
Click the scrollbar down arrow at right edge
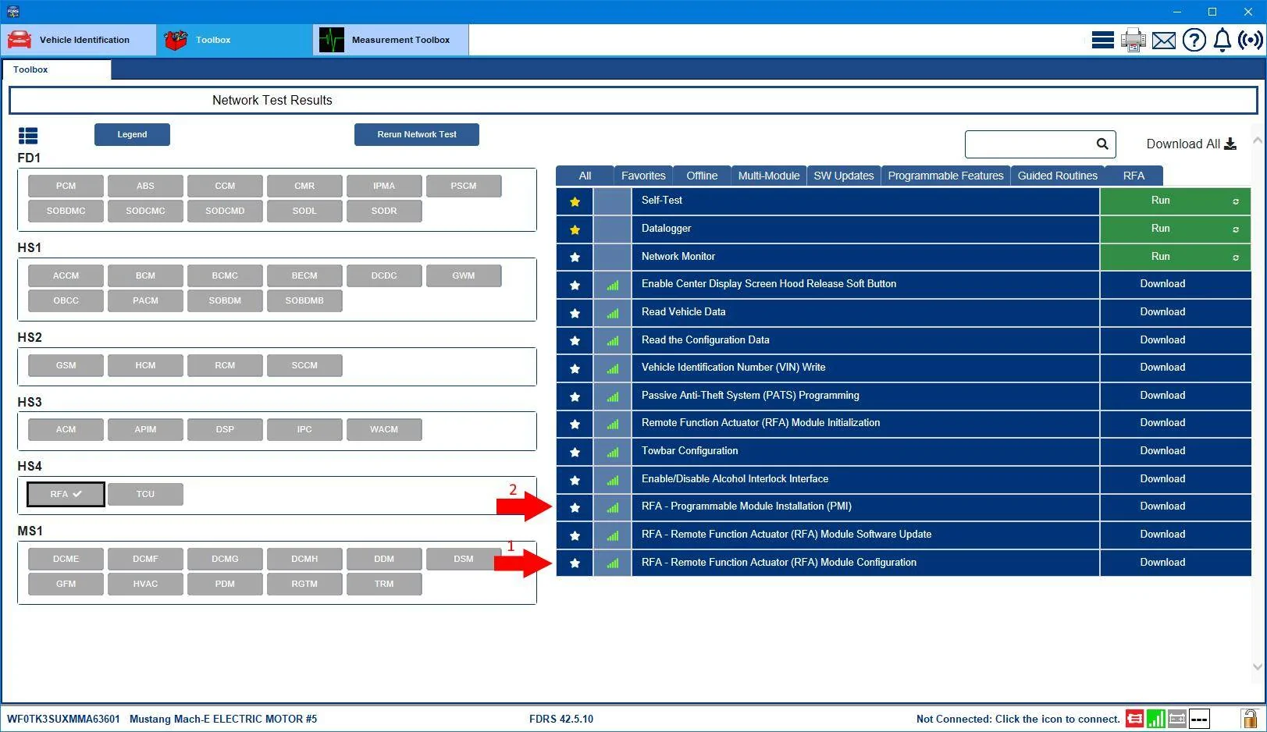1257,666
